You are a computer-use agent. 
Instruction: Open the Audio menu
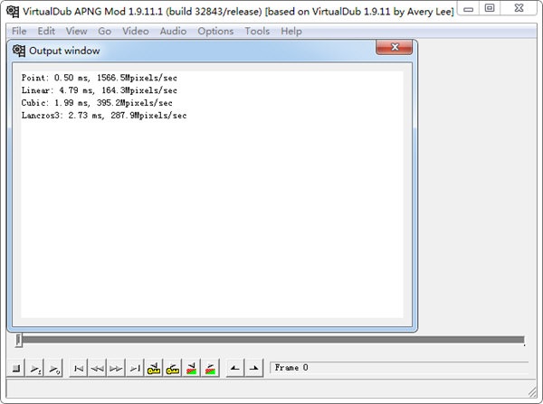coord(173,31)
